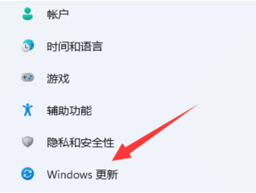Click the blue Windows Update sync icon
256x193 pixels.
27,174
